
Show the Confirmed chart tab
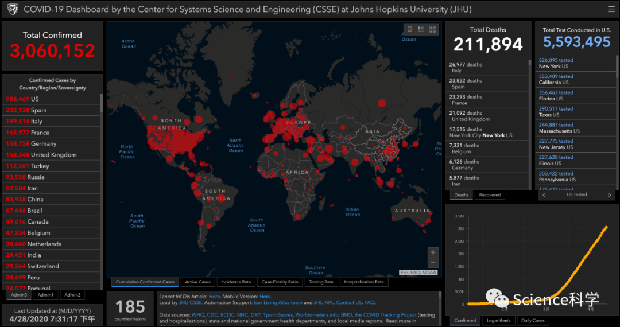pyautogui.click(x=464, y=320)
